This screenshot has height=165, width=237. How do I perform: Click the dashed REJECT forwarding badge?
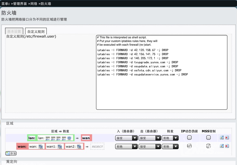97,146
